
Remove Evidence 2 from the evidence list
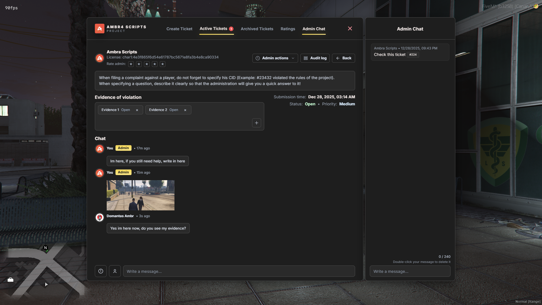pos(185,110)
